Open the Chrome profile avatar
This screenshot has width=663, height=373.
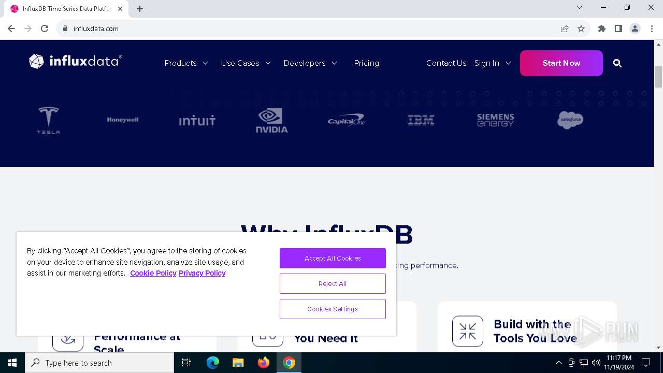coord(635,28)
